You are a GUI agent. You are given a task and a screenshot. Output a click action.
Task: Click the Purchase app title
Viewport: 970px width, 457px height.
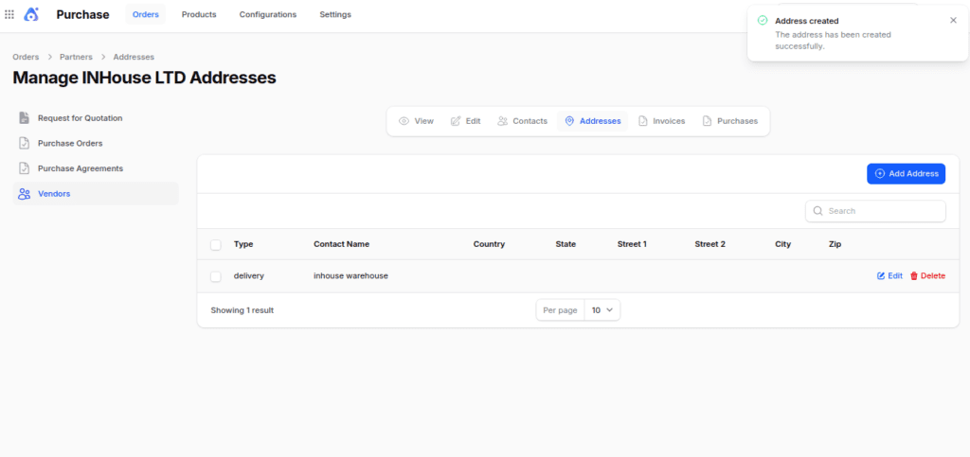coord(83,14)
